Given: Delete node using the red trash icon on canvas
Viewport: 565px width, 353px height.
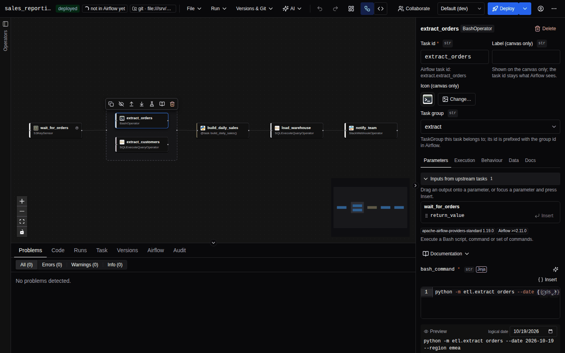Looking at the screenshot, I should [172, 104].
